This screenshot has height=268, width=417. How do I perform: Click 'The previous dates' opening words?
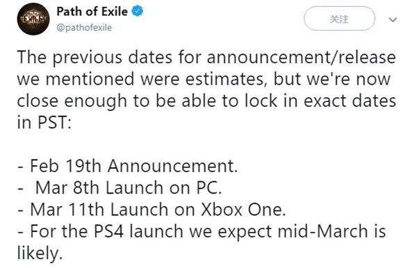[x=95, y=58]
